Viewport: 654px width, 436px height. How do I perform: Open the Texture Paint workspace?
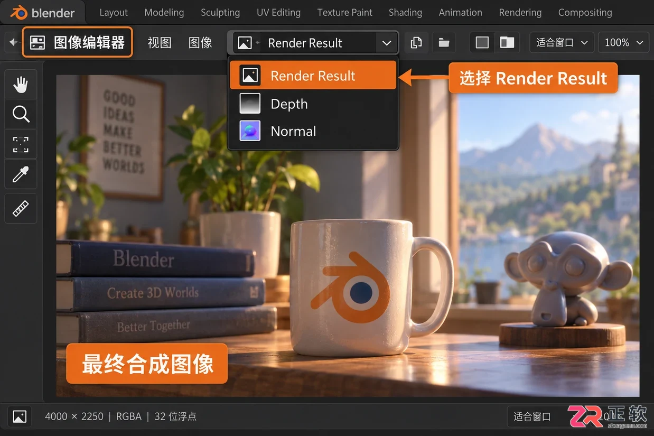click(344, 12)
